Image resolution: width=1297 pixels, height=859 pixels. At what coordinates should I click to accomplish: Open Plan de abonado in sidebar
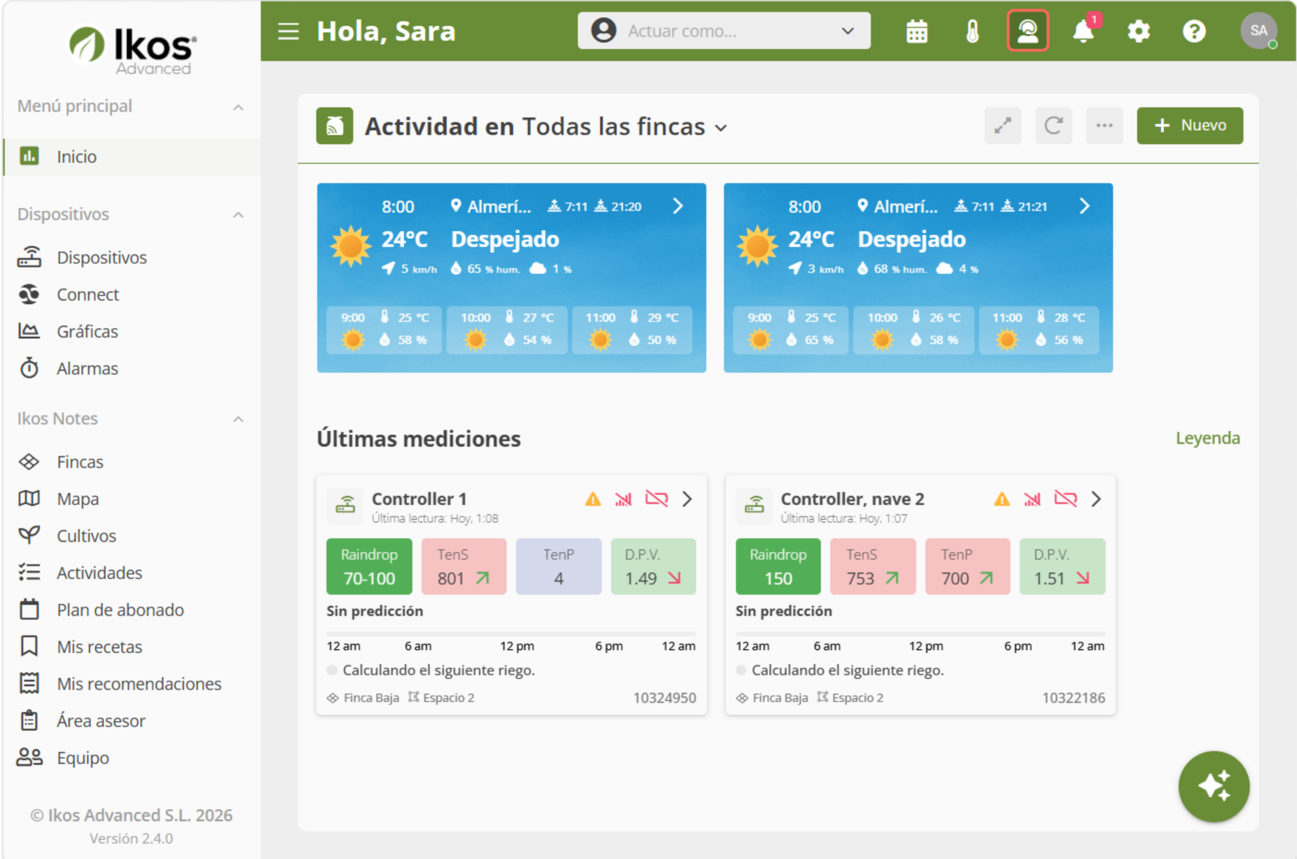[x=132, y=610]
